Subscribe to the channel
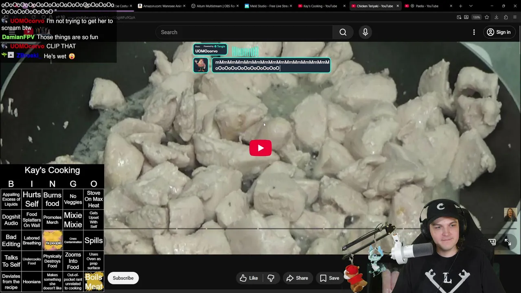Image resolution: width=521 pixels, height=293 pixels. point(123,278)
